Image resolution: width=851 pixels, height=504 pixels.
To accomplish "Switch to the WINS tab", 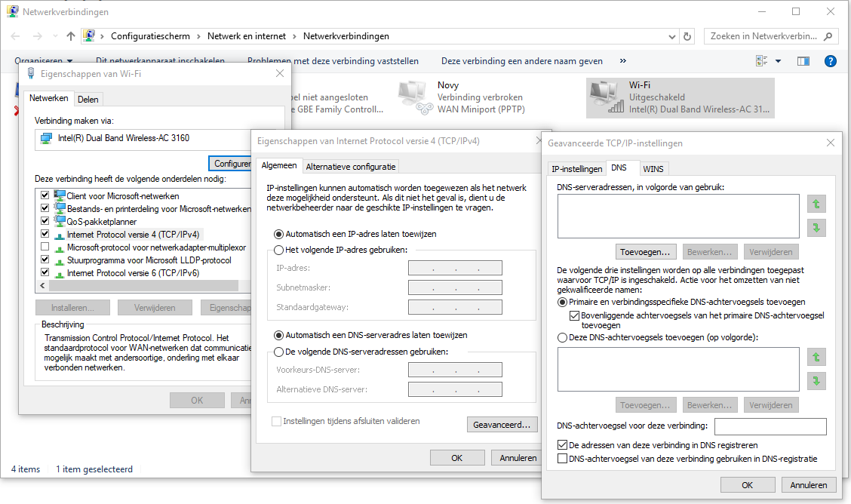I will pyautogui.click(x=653, y=169).
